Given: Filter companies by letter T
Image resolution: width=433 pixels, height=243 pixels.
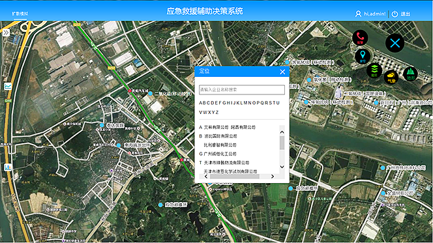Looking at the screenshot, I should click(274, 103).
